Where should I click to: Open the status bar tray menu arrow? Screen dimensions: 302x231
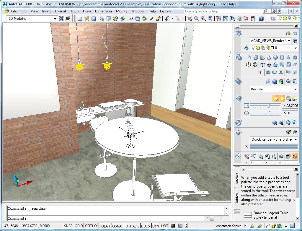point(286,226)
